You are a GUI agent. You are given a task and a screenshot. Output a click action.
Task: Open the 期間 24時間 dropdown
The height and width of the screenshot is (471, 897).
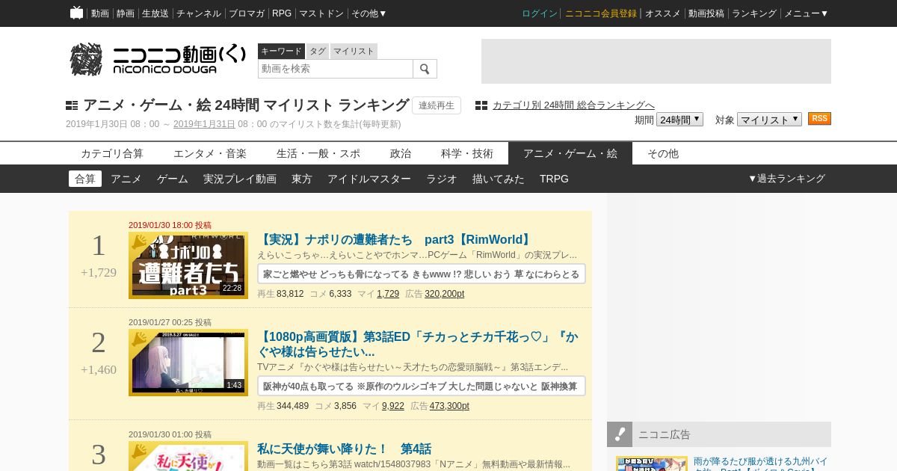pyautogui.click(x=679, y=120)
